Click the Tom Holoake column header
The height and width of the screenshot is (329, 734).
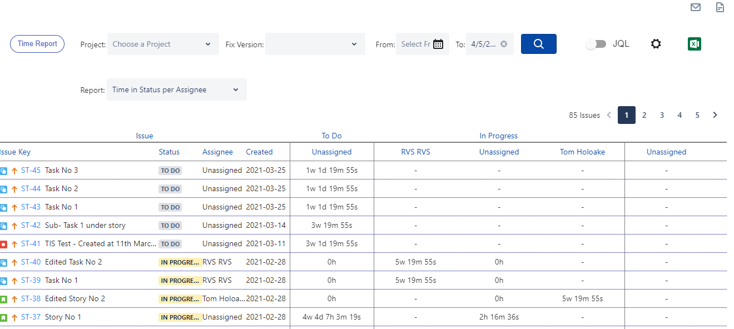pos(582,152)
